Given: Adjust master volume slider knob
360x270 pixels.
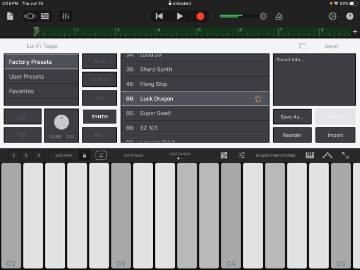Looking at the screenshot, I should click(263, 16).
